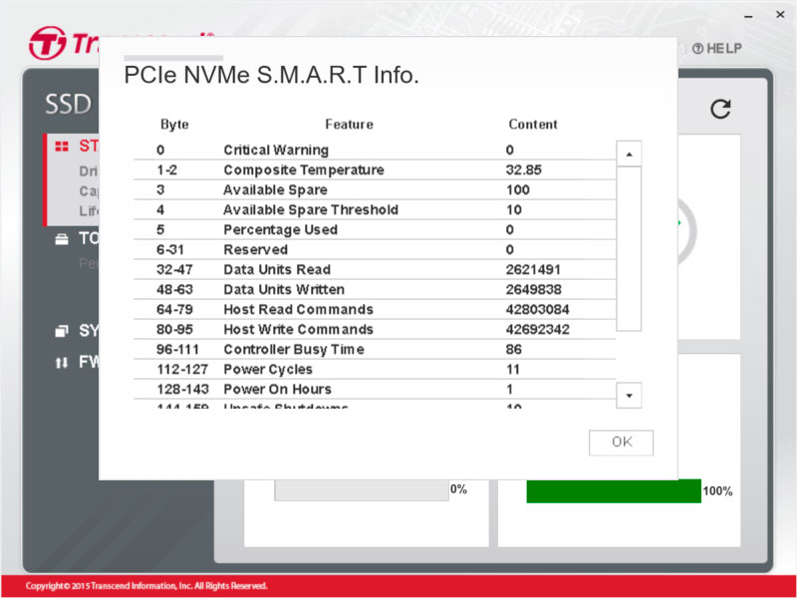Confirm the S.M.A.R.T dialog with OK
Image resolution: width=797 pixels, height=598 pixels.
(621, 443)
